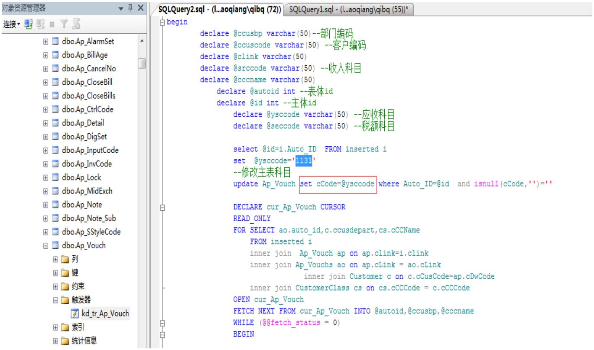Select the kd_tr_Ap_Vouch trigger
The width and height of the screenshot is (594, 350).
pos(104,313)
